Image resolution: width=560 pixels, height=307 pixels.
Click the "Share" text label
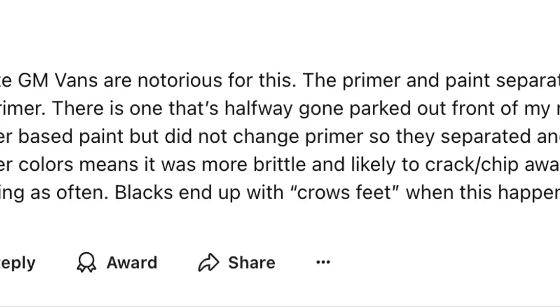pos(252,262)
